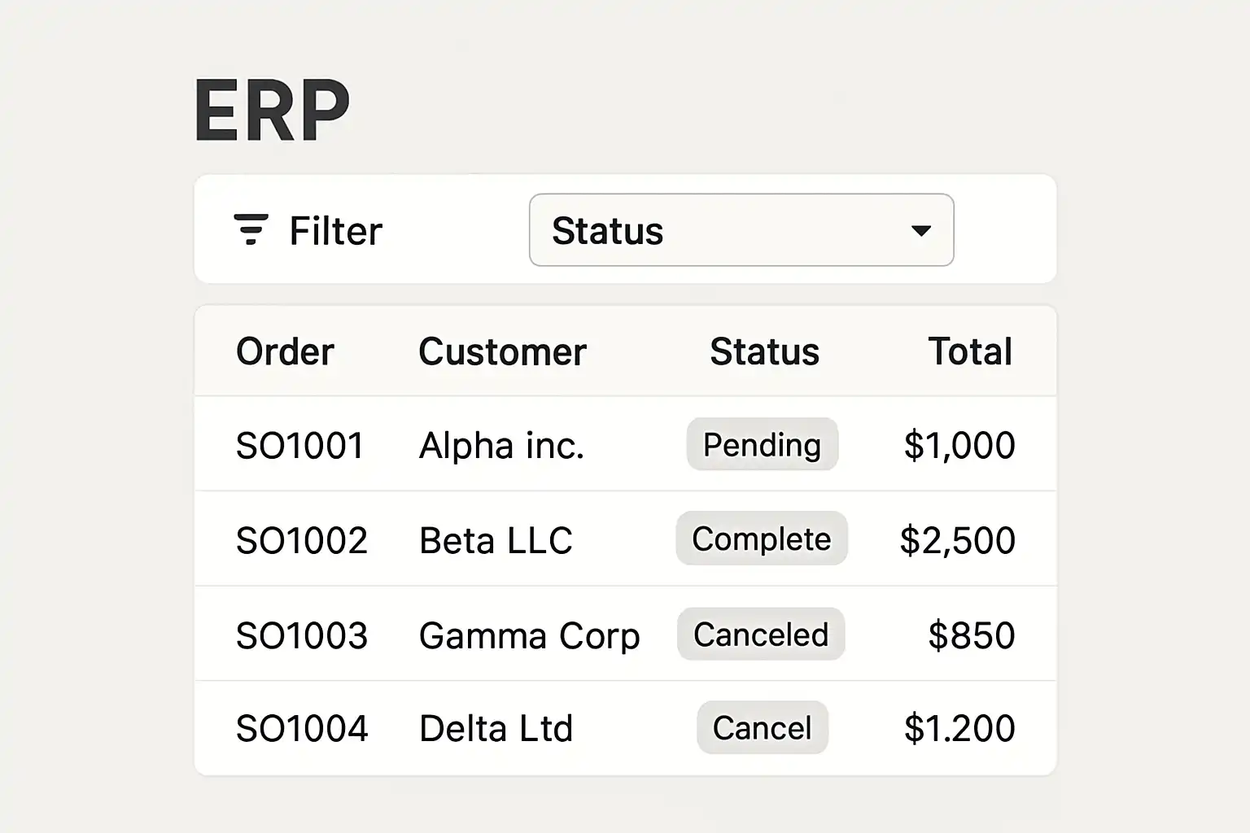1250x833 pixels.
Task: Click the Status column header
Action: pos(764,352)
